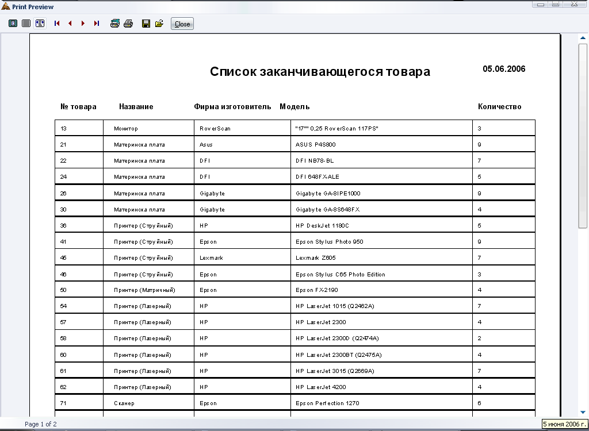Click the '5 июня 2006 г.' date tooltip
Image resolution: width=589 pixels, height=431 pixels.
tap(564, 424)
